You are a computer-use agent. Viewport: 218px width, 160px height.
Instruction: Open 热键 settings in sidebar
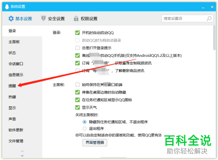[x=22, y=97]
